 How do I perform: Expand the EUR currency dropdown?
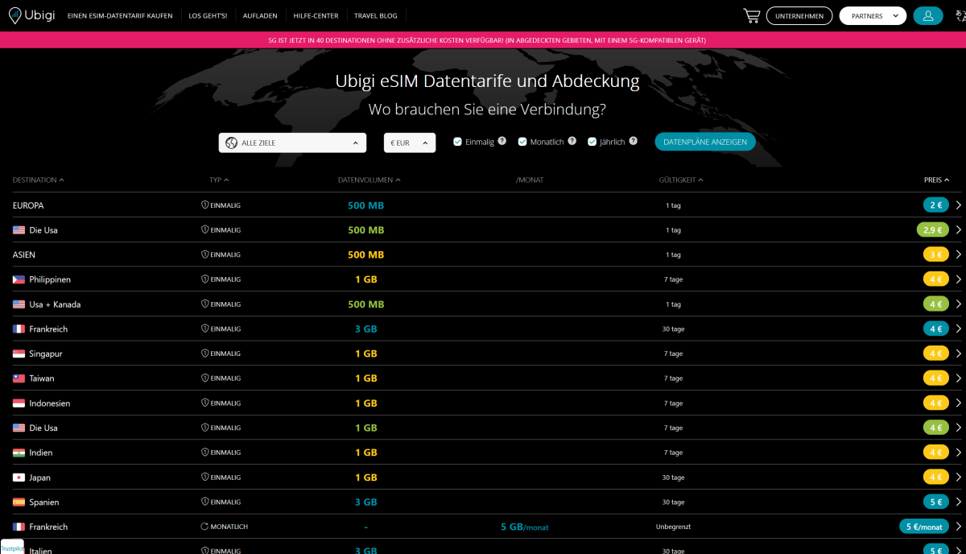point(409,143)
